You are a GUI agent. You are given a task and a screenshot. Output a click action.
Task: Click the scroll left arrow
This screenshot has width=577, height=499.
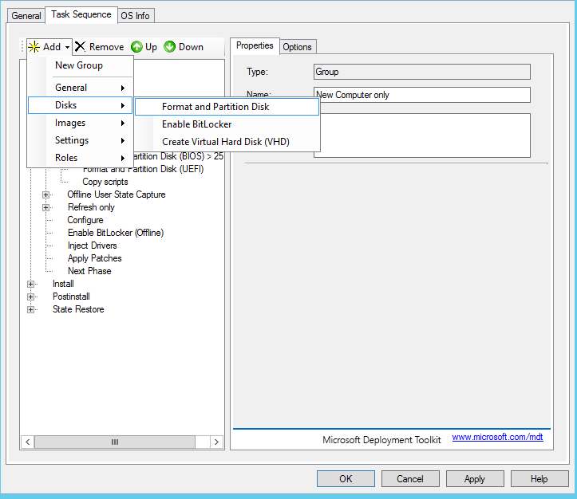28,442
